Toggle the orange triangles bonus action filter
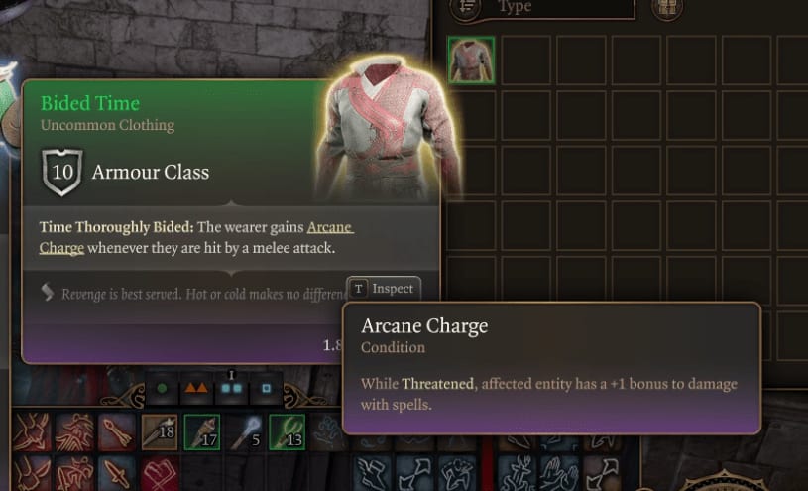Viewport: 808px width, 491px height. click(x=196, y=388)
